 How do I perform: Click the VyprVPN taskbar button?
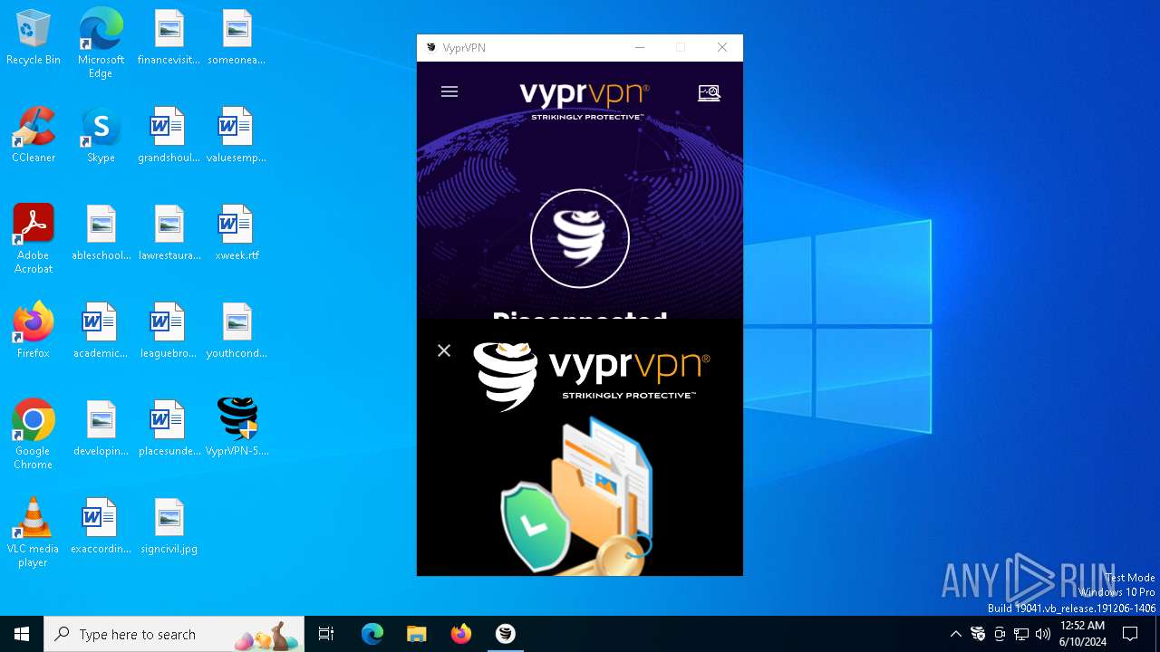pyautogui.click(x=506, y=634)
